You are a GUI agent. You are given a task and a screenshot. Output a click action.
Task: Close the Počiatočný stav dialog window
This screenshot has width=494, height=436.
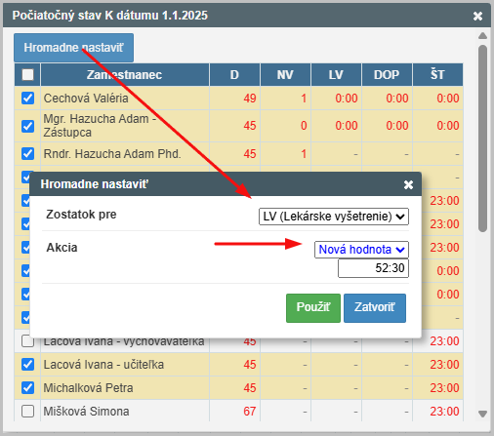[477, 16]
